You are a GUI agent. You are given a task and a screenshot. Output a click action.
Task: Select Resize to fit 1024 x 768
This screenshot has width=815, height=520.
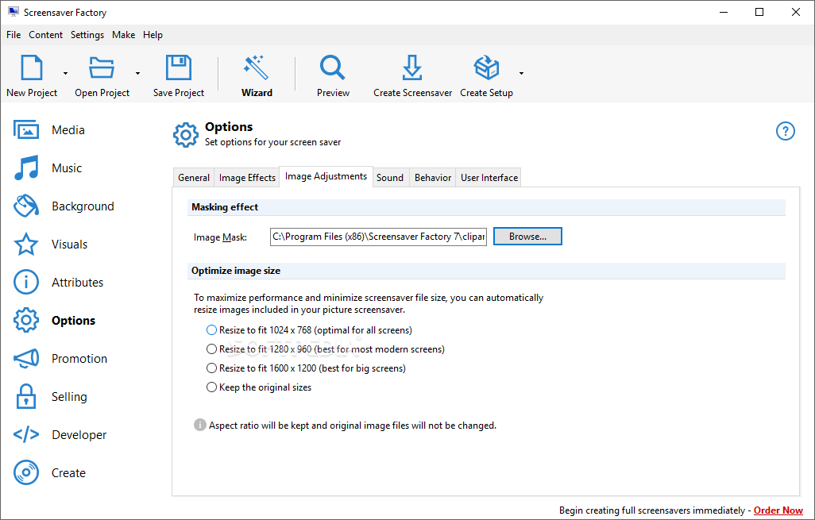(x=310, y=330)
